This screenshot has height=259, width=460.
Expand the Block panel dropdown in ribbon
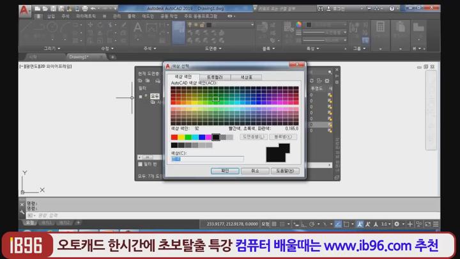tap(268, 48)
